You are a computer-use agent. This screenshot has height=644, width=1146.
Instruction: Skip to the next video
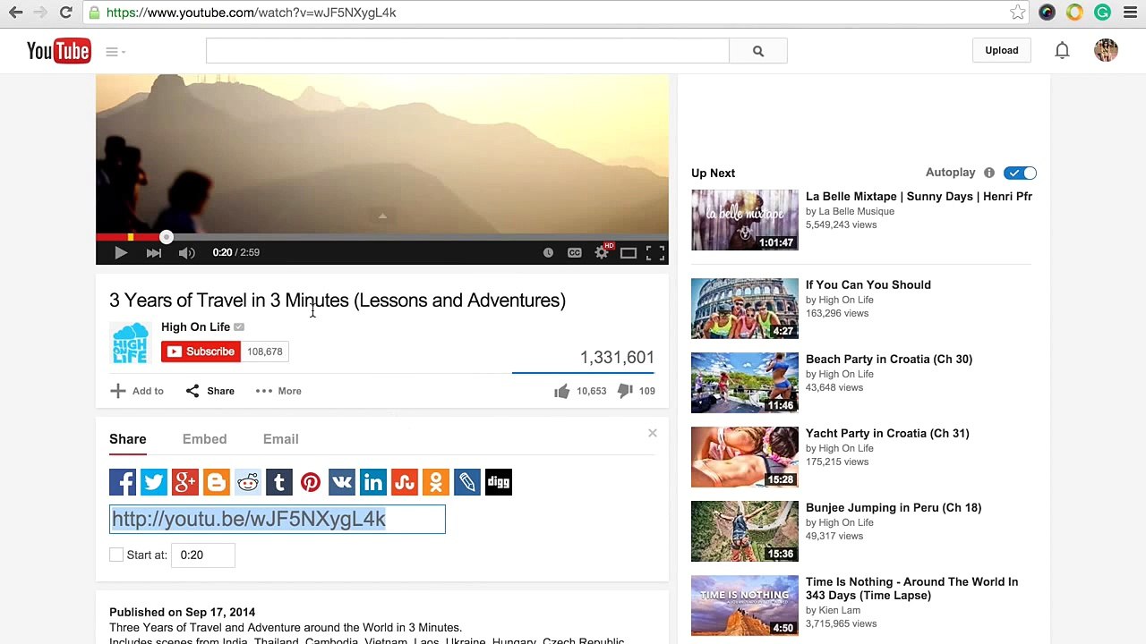(154, 253)
